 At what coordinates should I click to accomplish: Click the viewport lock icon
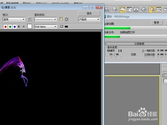tap(29, 19)
